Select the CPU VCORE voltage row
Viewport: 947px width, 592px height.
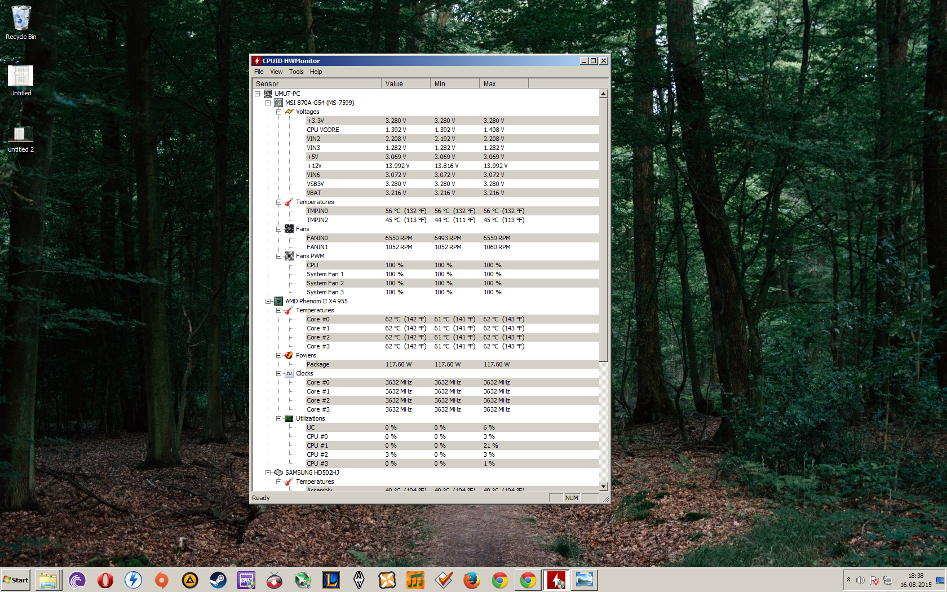[323, 130]
